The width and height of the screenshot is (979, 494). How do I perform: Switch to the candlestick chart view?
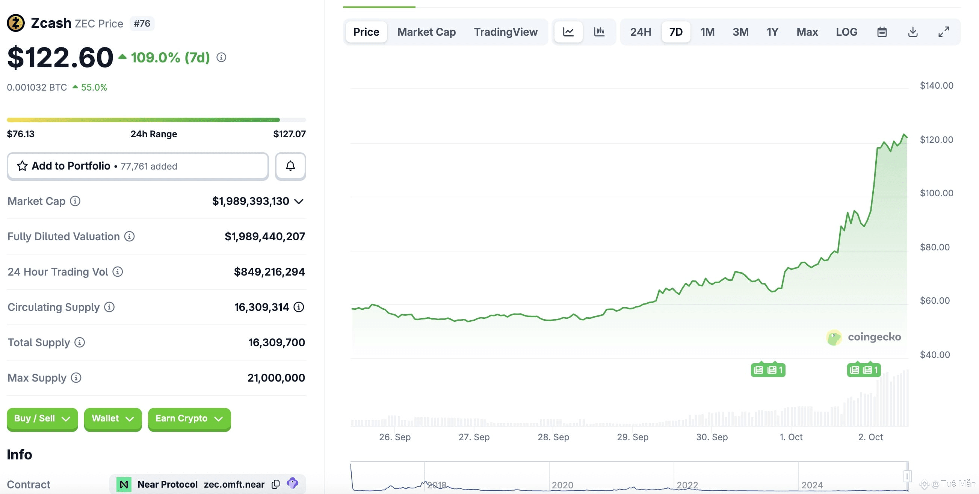click(x=599, y=32)
